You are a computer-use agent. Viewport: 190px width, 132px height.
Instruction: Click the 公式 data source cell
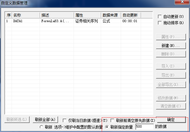[x=106, y=21]
